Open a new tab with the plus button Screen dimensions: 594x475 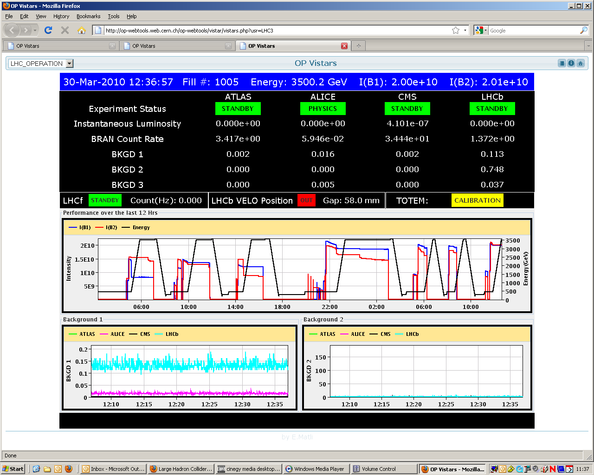pyautogui.click(x=358, y=45)
